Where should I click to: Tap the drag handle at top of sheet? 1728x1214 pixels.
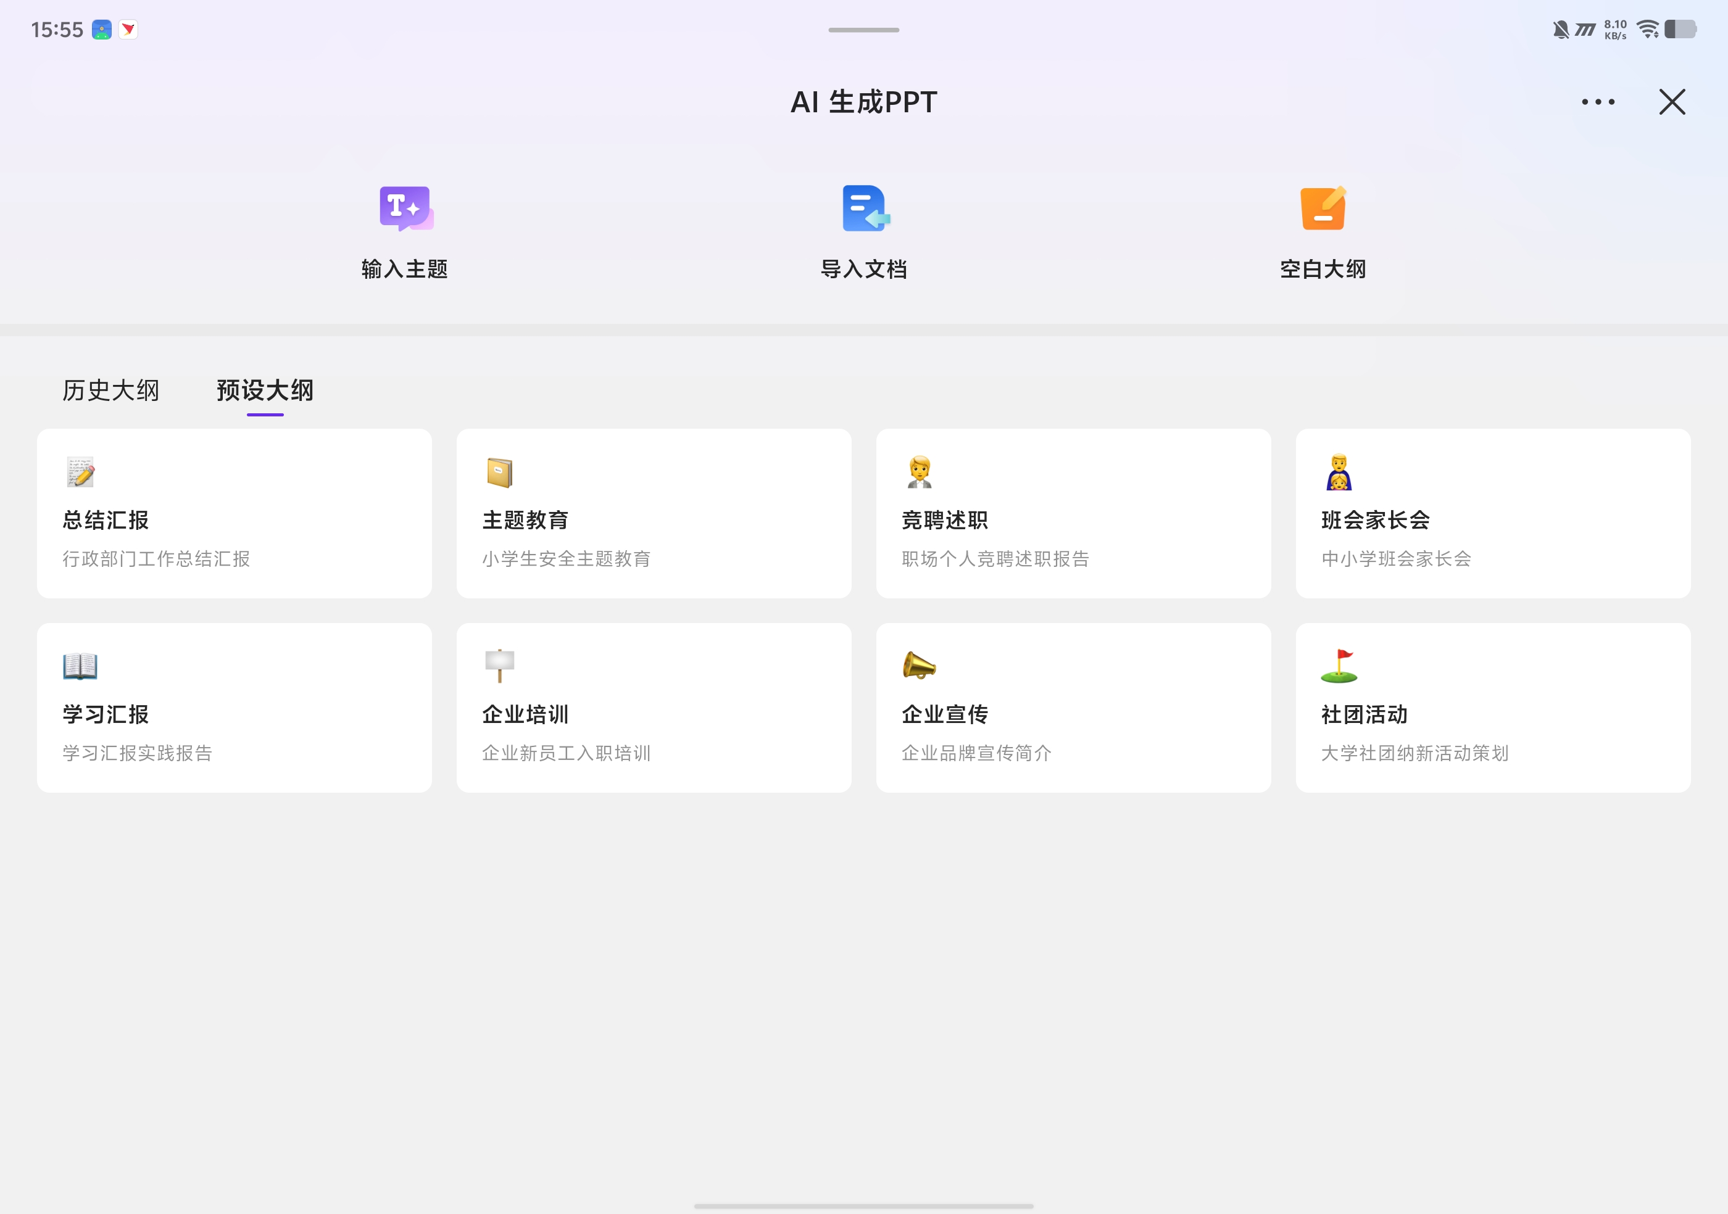tap(863, 30)
